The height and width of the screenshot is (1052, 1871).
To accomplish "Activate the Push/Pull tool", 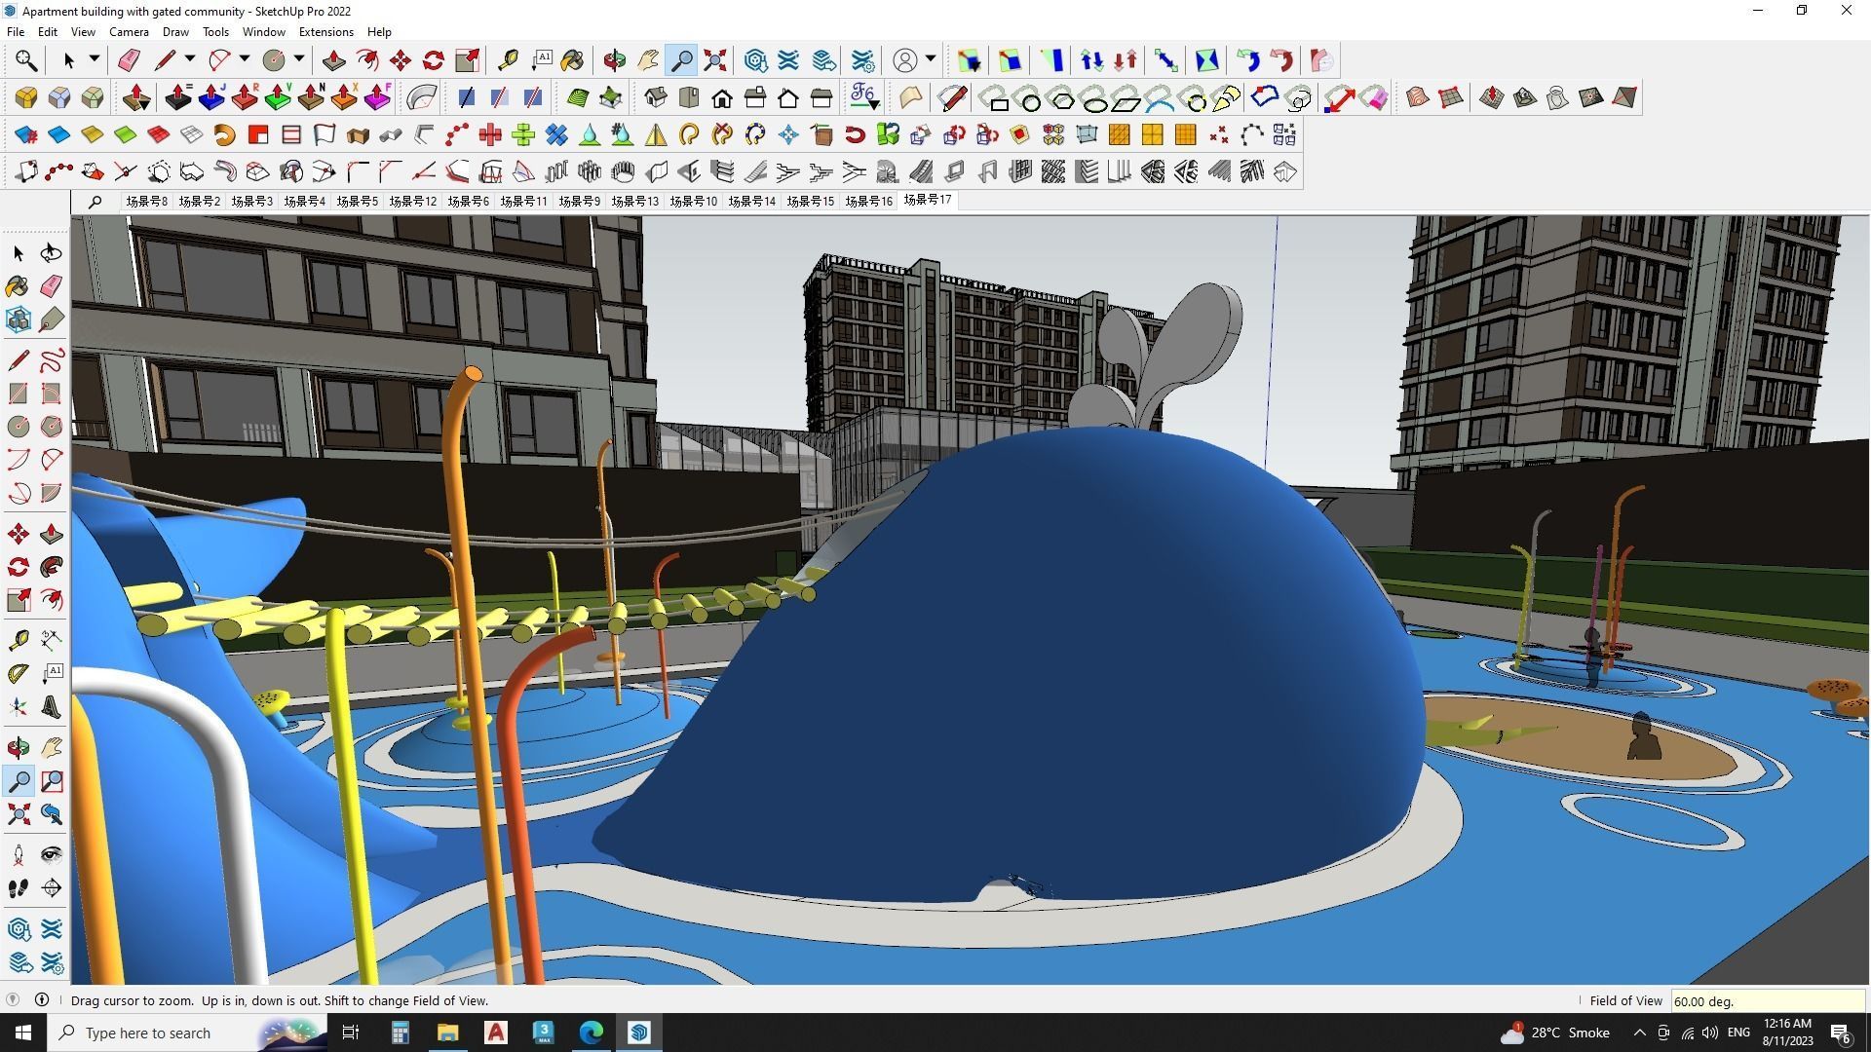I will tap(333, 60).
